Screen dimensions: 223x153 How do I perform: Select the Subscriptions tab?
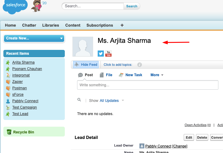(100, 25)
